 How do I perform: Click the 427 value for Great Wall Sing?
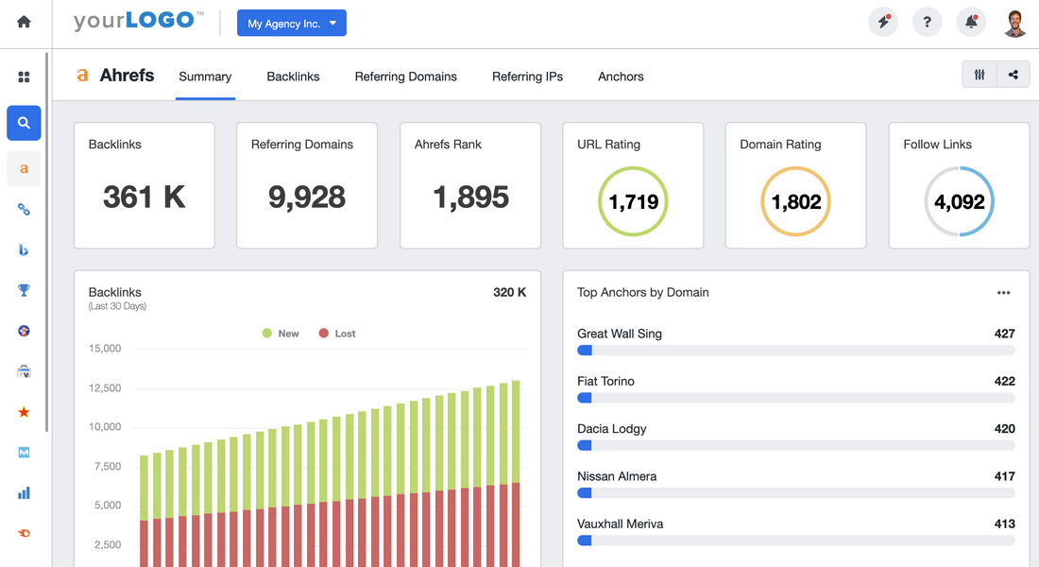[1005, 334]
